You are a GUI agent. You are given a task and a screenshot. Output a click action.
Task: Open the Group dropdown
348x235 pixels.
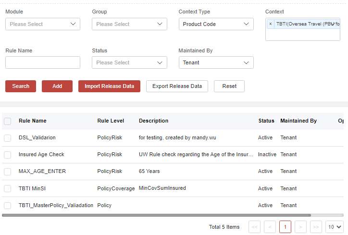point(129,24)
